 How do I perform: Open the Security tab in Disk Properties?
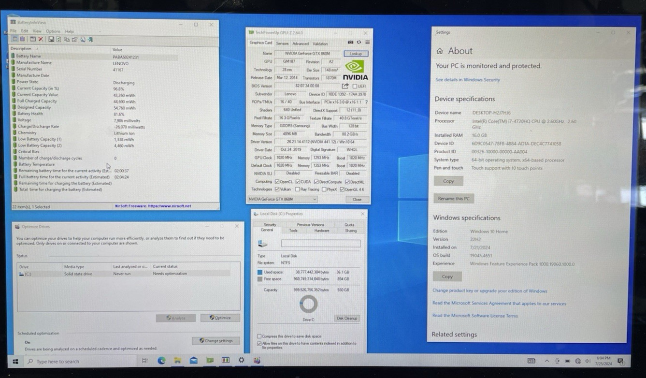270,225
